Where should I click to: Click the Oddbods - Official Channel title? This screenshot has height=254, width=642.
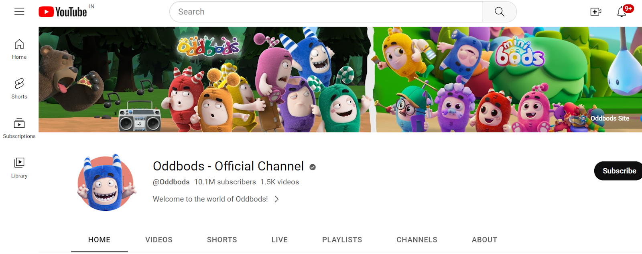tap(228, 166)
